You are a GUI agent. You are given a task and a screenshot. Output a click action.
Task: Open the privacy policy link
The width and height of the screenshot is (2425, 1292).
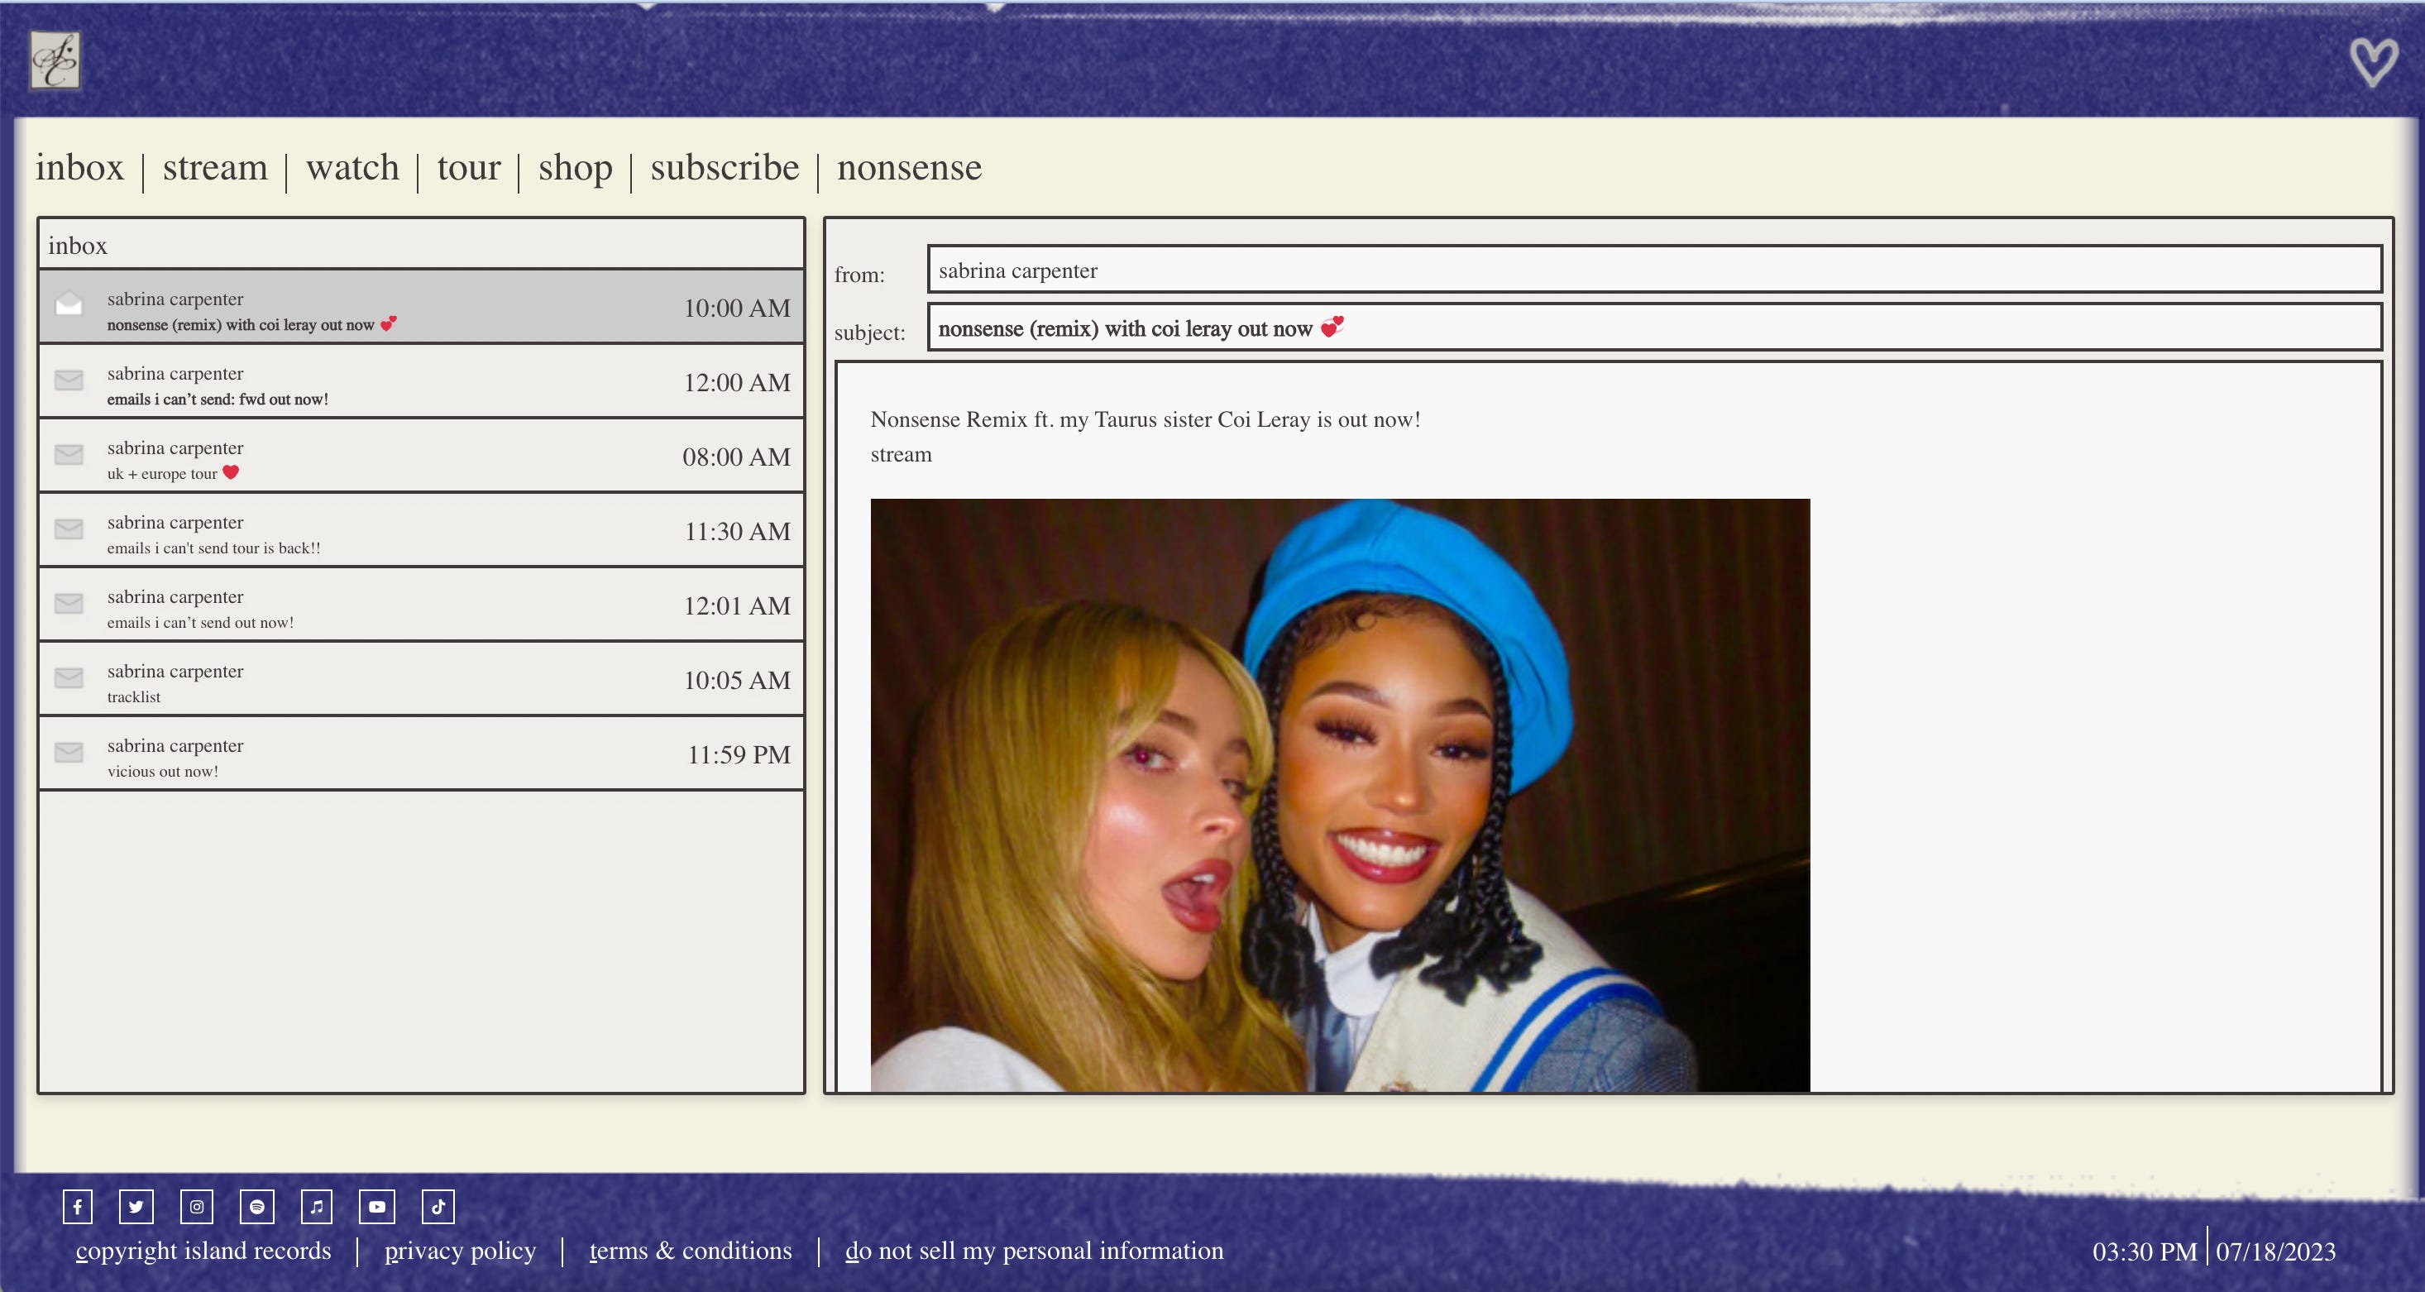[x=461, y=1251]
